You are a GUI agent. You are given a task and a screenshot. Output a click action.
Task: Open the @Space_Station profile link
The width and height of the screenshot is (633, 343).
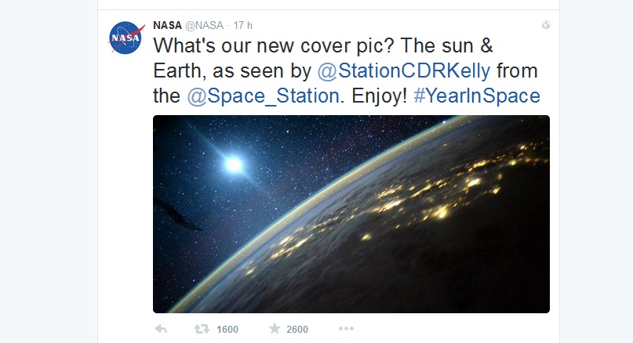coord(264,96)
